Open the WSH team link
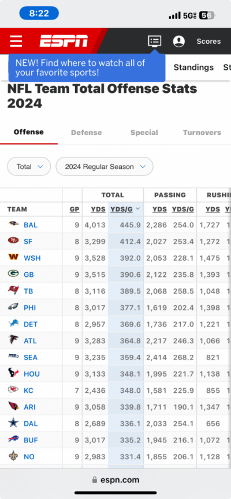 (x=32, y=258)
